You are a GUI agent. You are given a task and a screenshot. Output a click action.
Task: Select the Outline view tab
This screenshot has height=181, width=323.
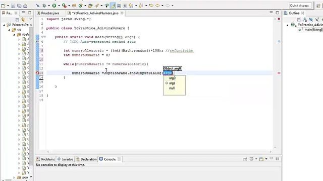[x=294, y=13]
